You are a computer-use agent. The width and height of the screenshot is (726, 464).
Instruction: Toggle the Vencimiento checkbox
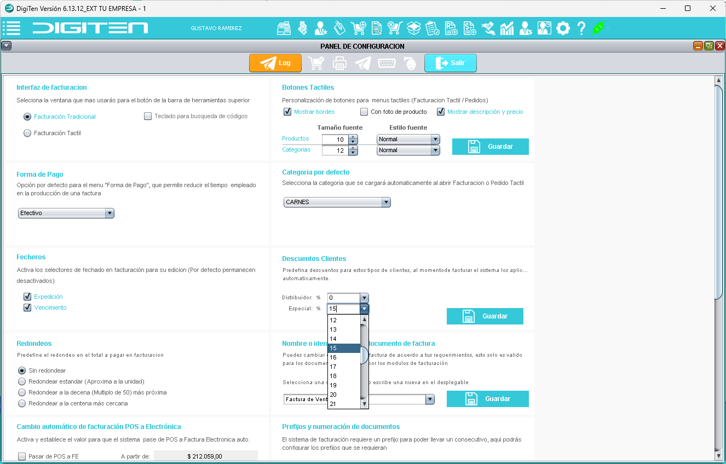coord(27,308)
